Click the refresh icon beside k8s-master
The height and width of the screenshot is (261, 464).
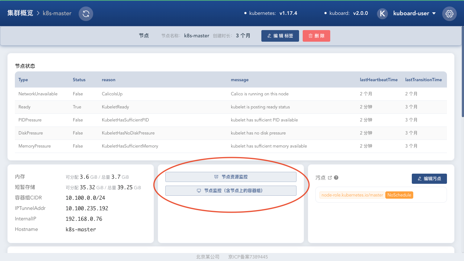coord(86,14)
